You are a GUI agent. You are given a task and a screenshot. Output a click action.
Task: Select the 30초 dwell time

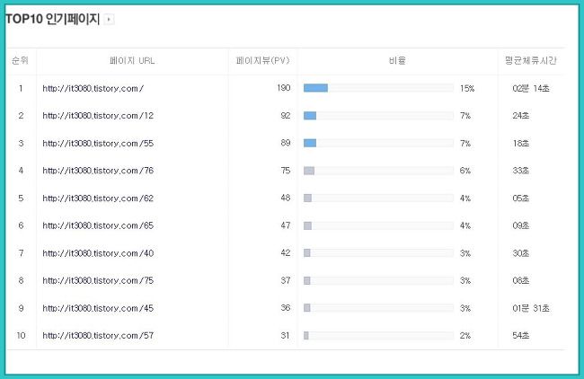point(521,253)
